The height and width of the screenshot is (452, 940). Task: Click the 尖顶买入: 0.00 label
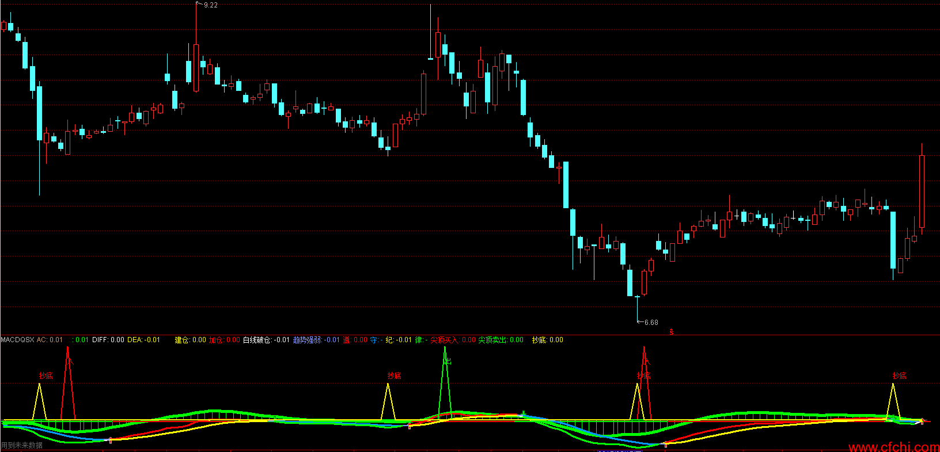(453, 340)
